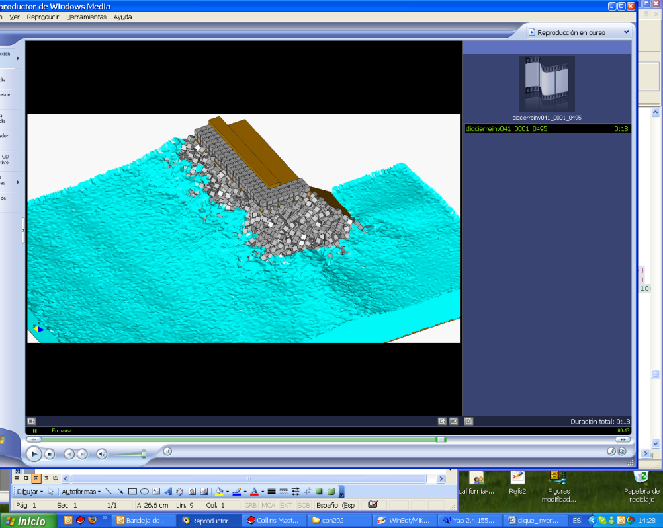Click the Font Color button in drawing toolbar

pos(254,492)
